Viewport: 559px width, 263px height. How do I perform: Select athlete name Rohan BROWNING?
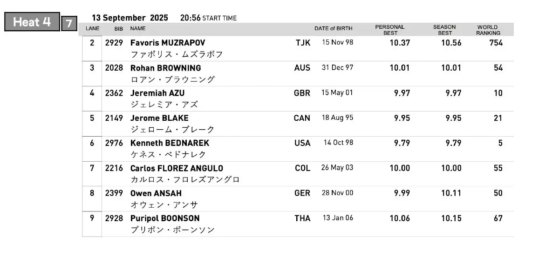165,68
